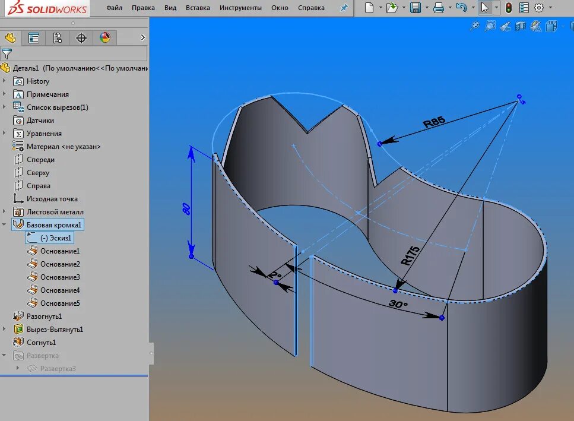Click the Open document icon
Image resolution: width=574 pixels, height=421 pixels.
point(392,7)
